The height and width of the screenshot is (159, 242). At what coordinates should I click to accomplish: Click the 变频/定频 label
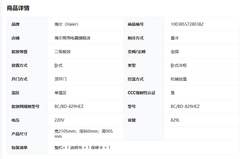pyautogui.click(x=136, y=52)
